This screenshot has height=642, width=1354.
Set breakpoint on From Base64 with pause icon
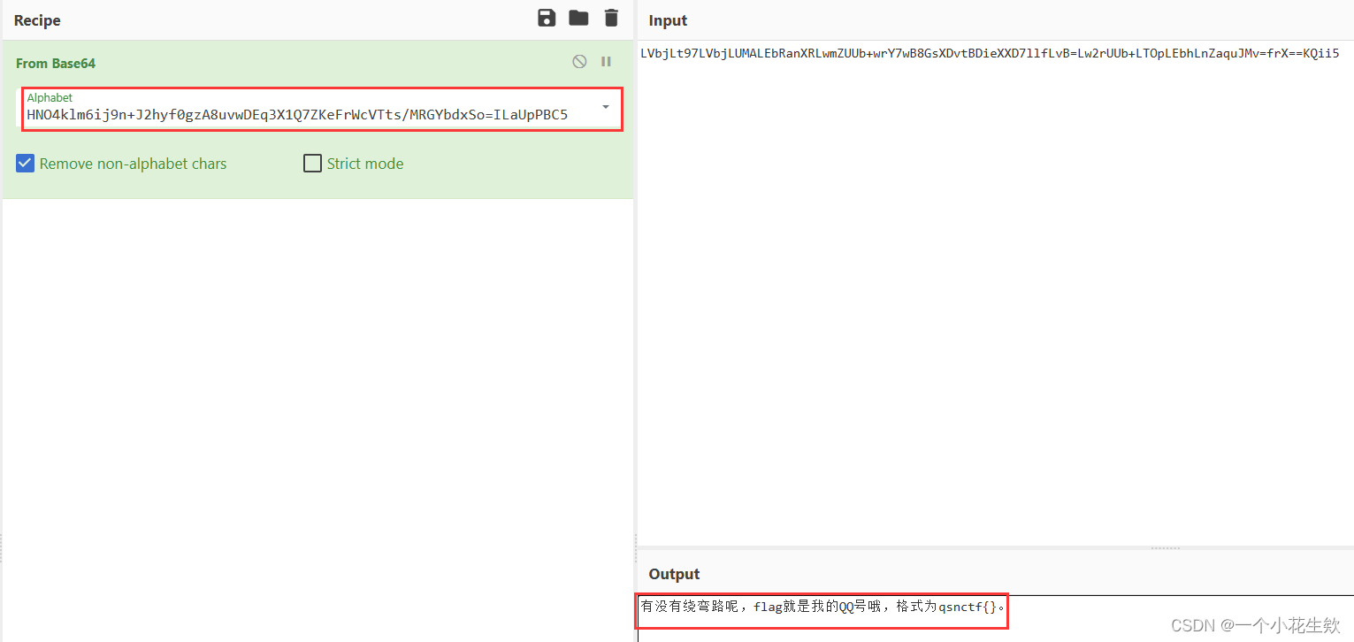point(606,62)
